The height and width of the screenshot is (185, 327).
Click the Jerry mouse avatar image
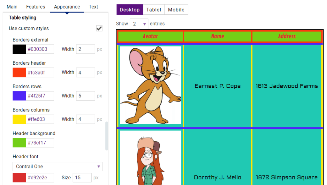tap(150, 85)
